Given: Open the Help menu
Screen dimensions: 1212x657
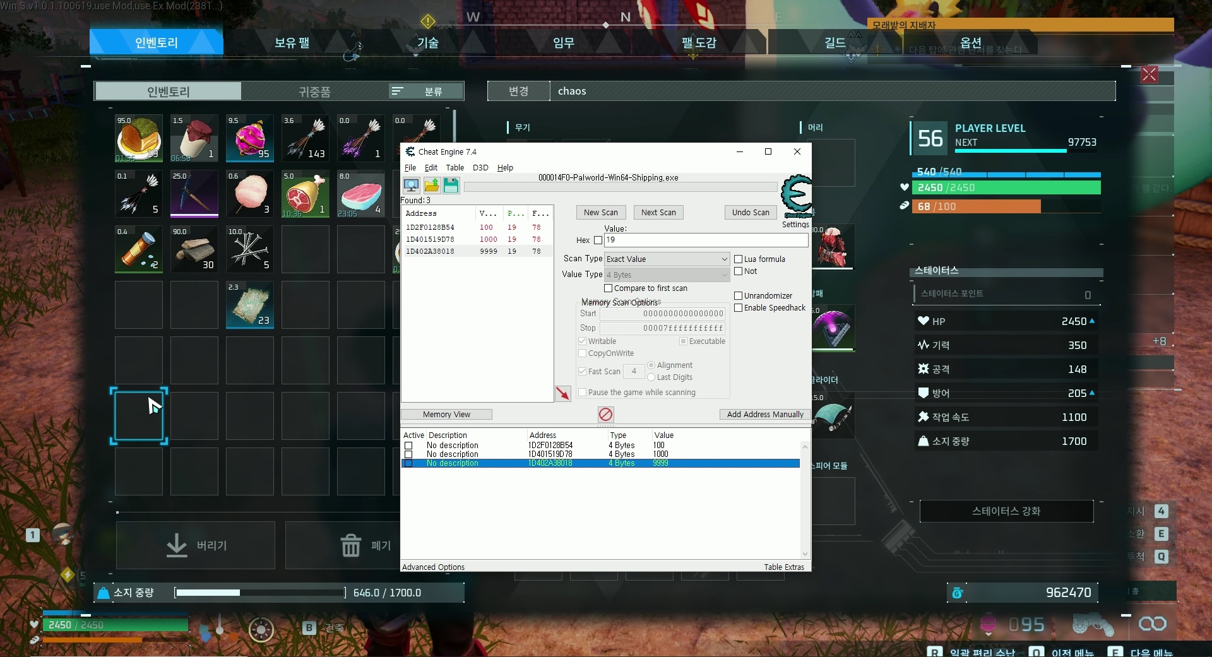Looking at the screenshot, I should tap(505, 168).
